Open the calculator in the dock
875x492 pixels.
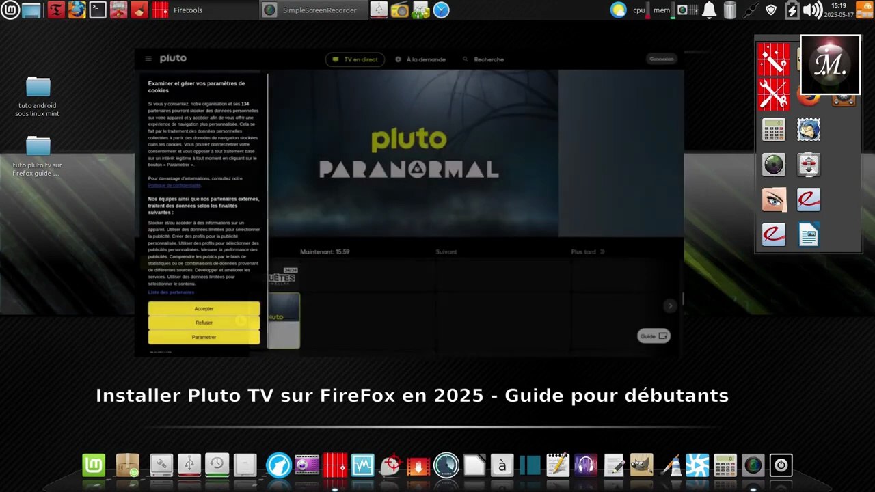tap(725, 465)
